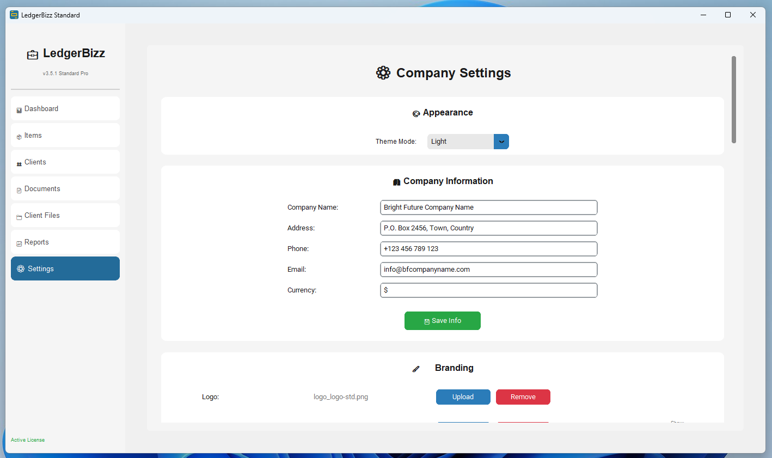Click the LedgerBizz app icon in title bar
The width and height of the screenshot is (772, 458).
pyautogui.click(x=14, y=15)
